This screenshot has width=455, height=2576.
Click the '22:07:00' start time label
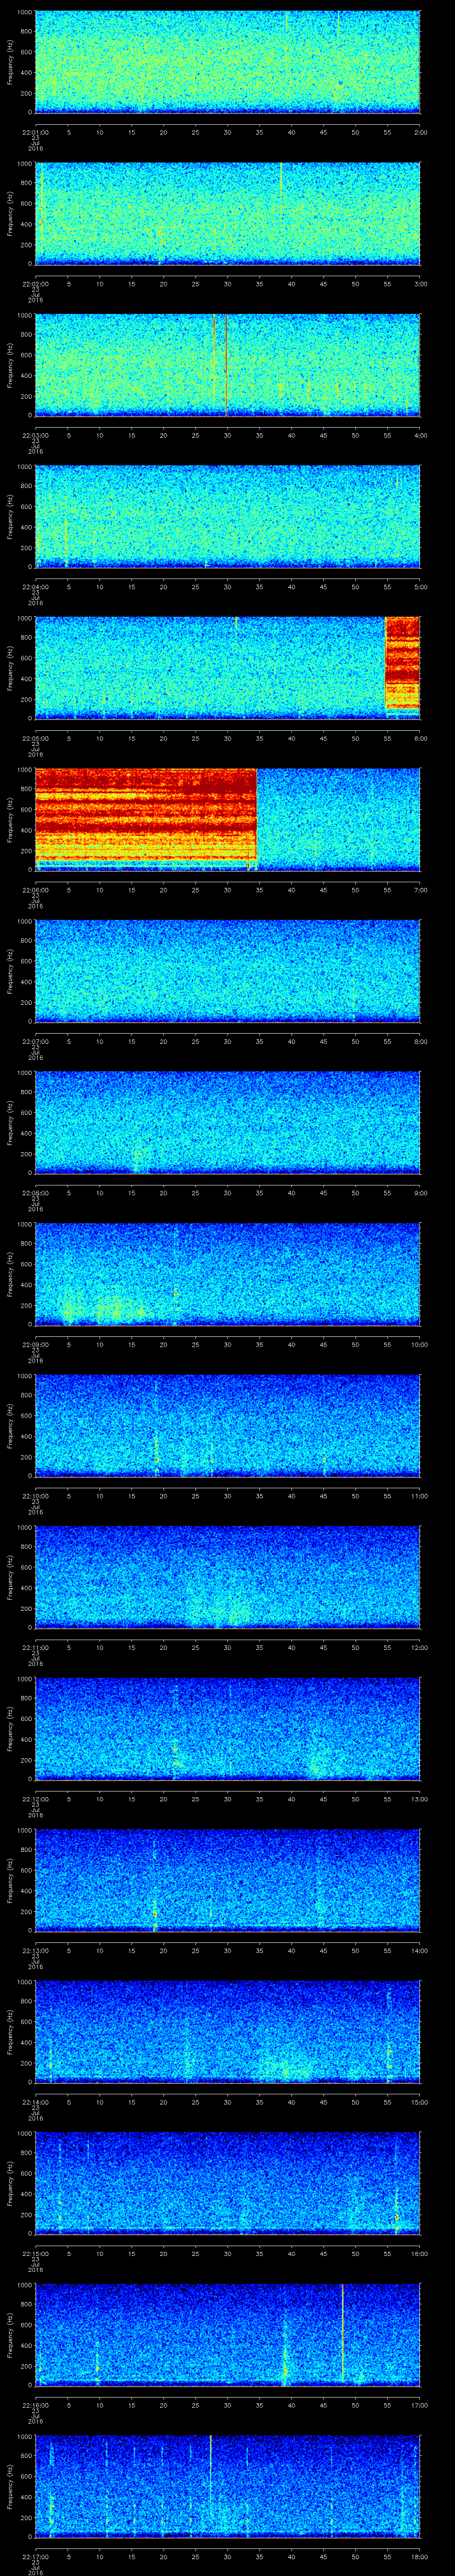click(x=35, y=1041)
